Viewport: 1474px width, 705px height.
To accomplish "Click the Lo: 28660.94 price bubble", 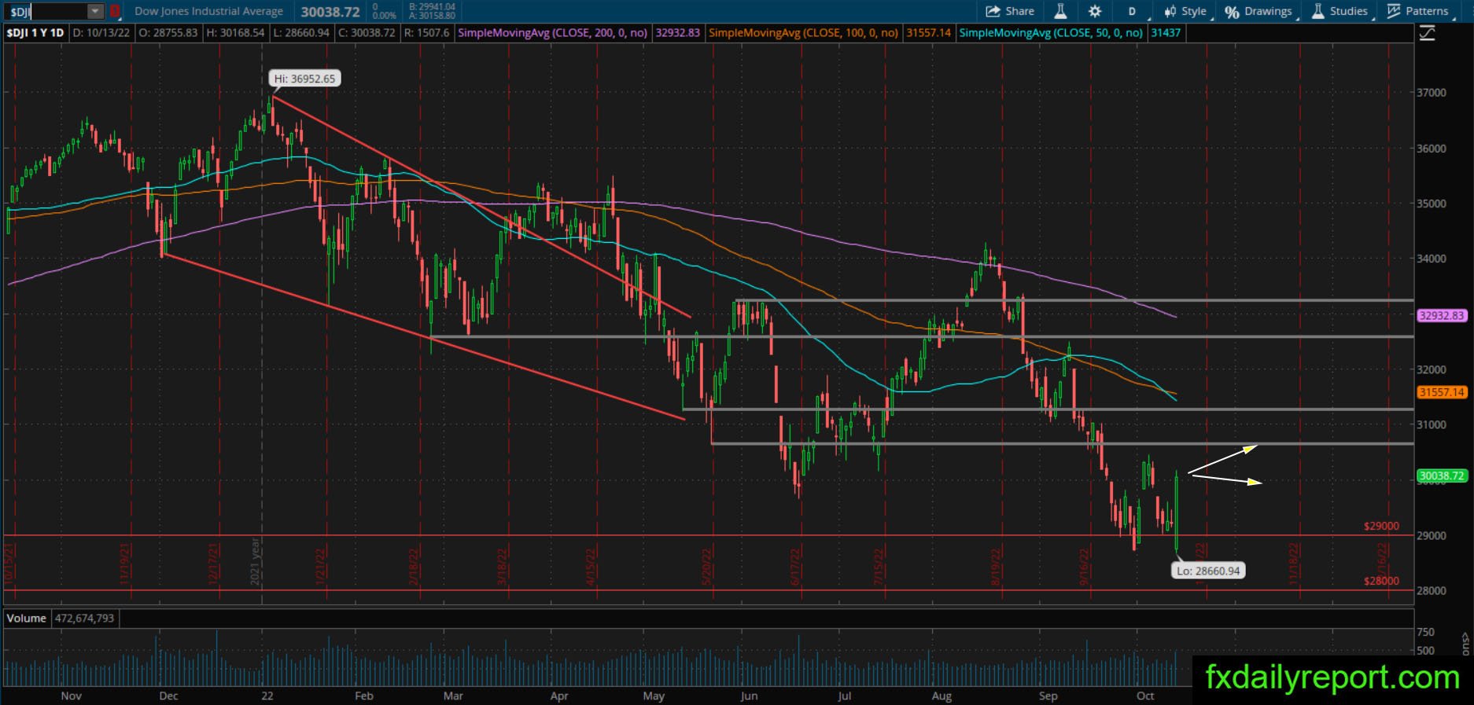I will tap(1208, 571).
